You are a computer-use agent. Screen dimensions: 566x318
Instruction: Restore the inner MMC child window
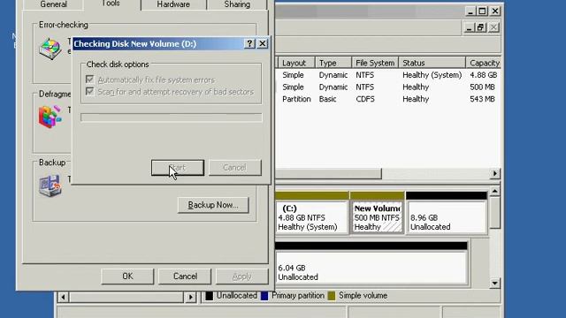coord(481,27)
